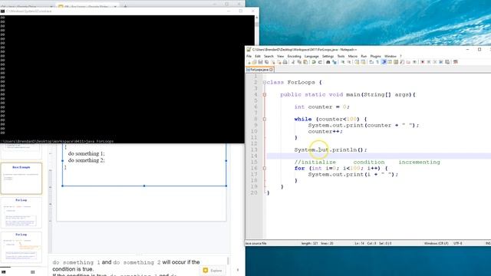This screenshot has height=276, width=491.
Task: Click the Save Recorded Macro icon
Action: (x=447, y=62)
